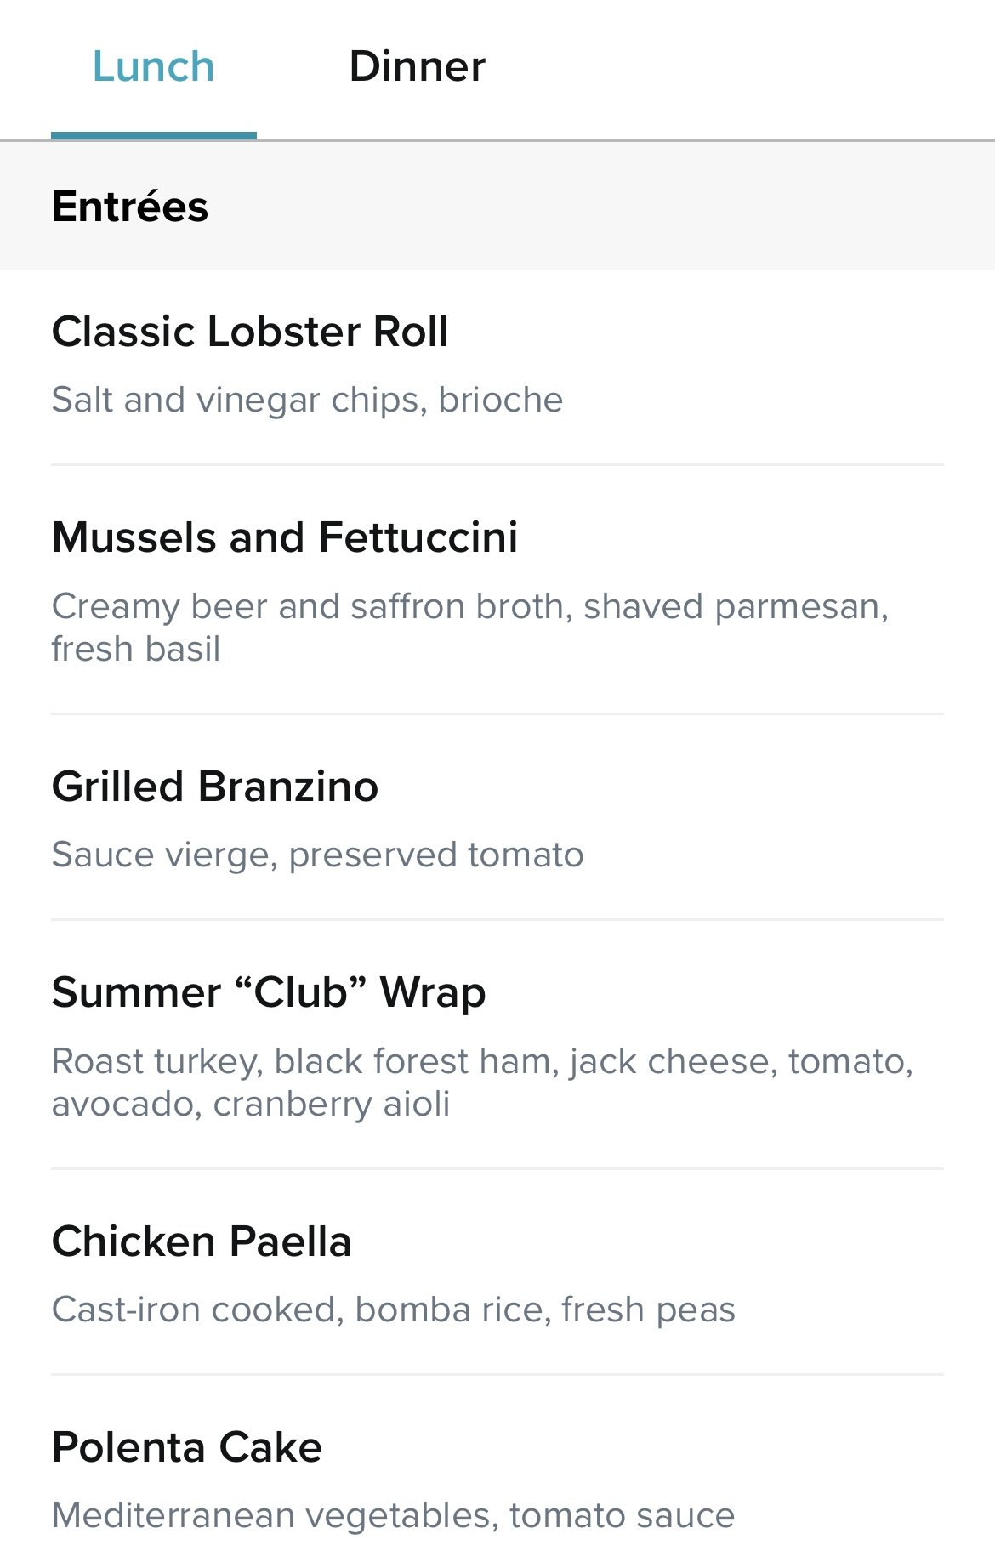Select the Mussels and Fettuccini title

[x=285, y=537]
